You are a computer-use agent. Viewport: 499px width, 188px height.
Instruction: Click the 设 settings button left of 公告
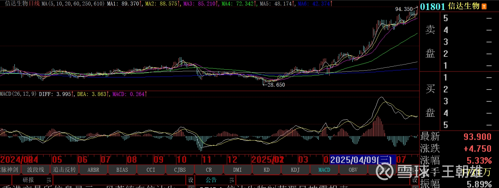click(x=191, y=180)
